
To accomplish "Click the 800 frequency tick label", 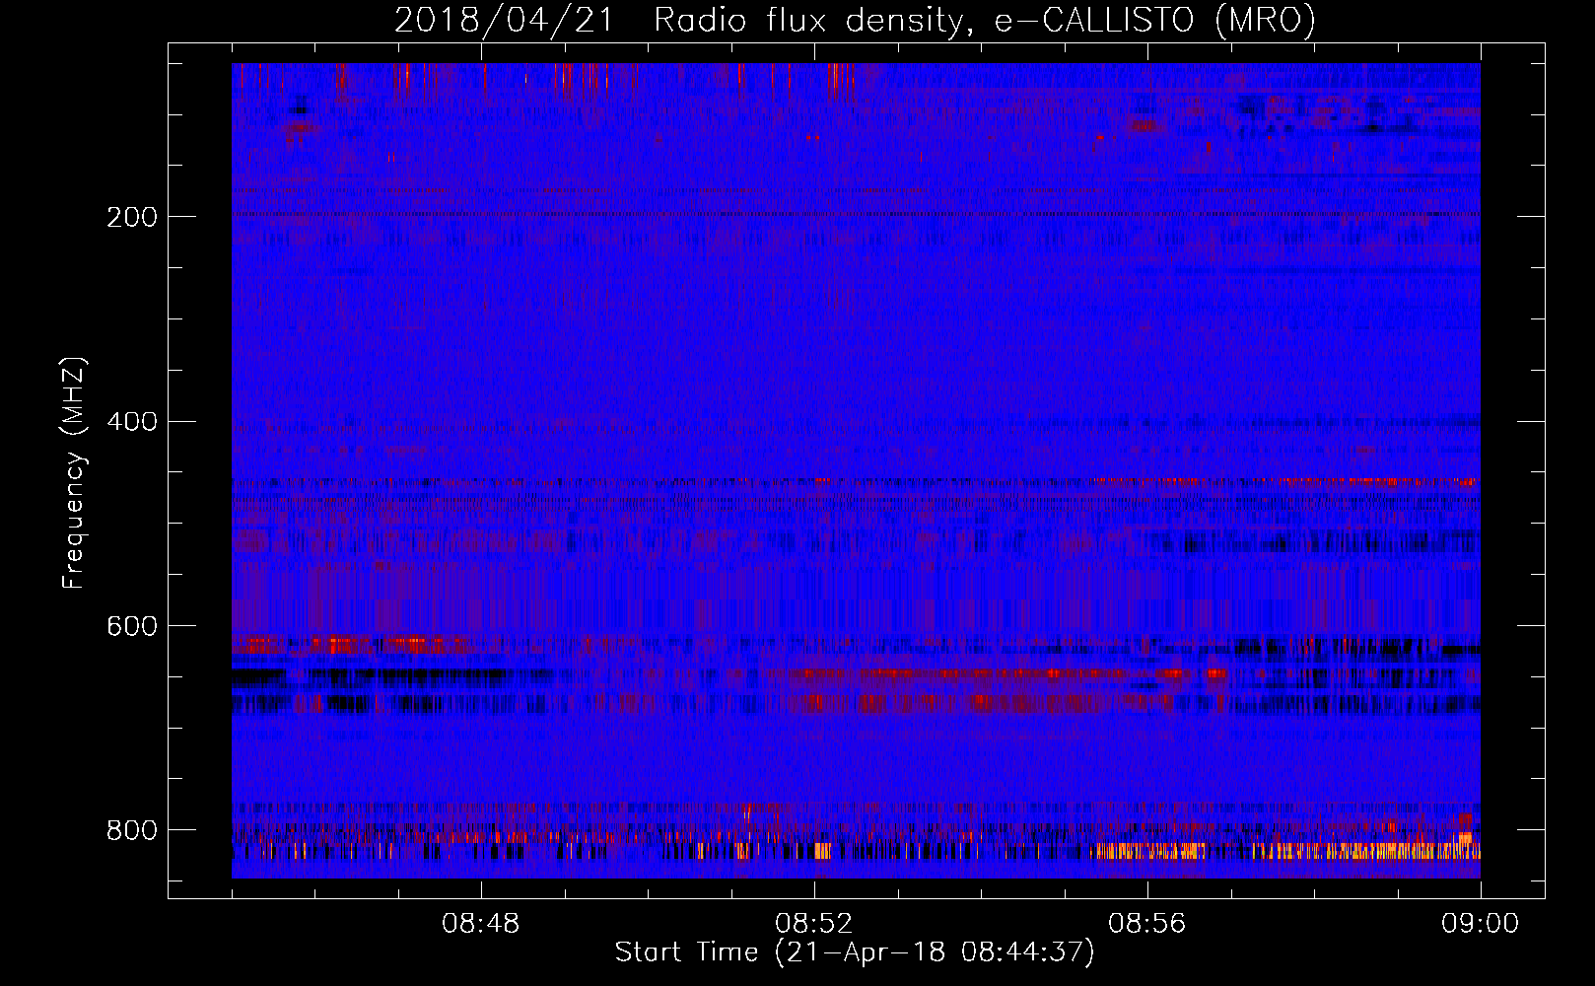I will click(x=131, y=831).
